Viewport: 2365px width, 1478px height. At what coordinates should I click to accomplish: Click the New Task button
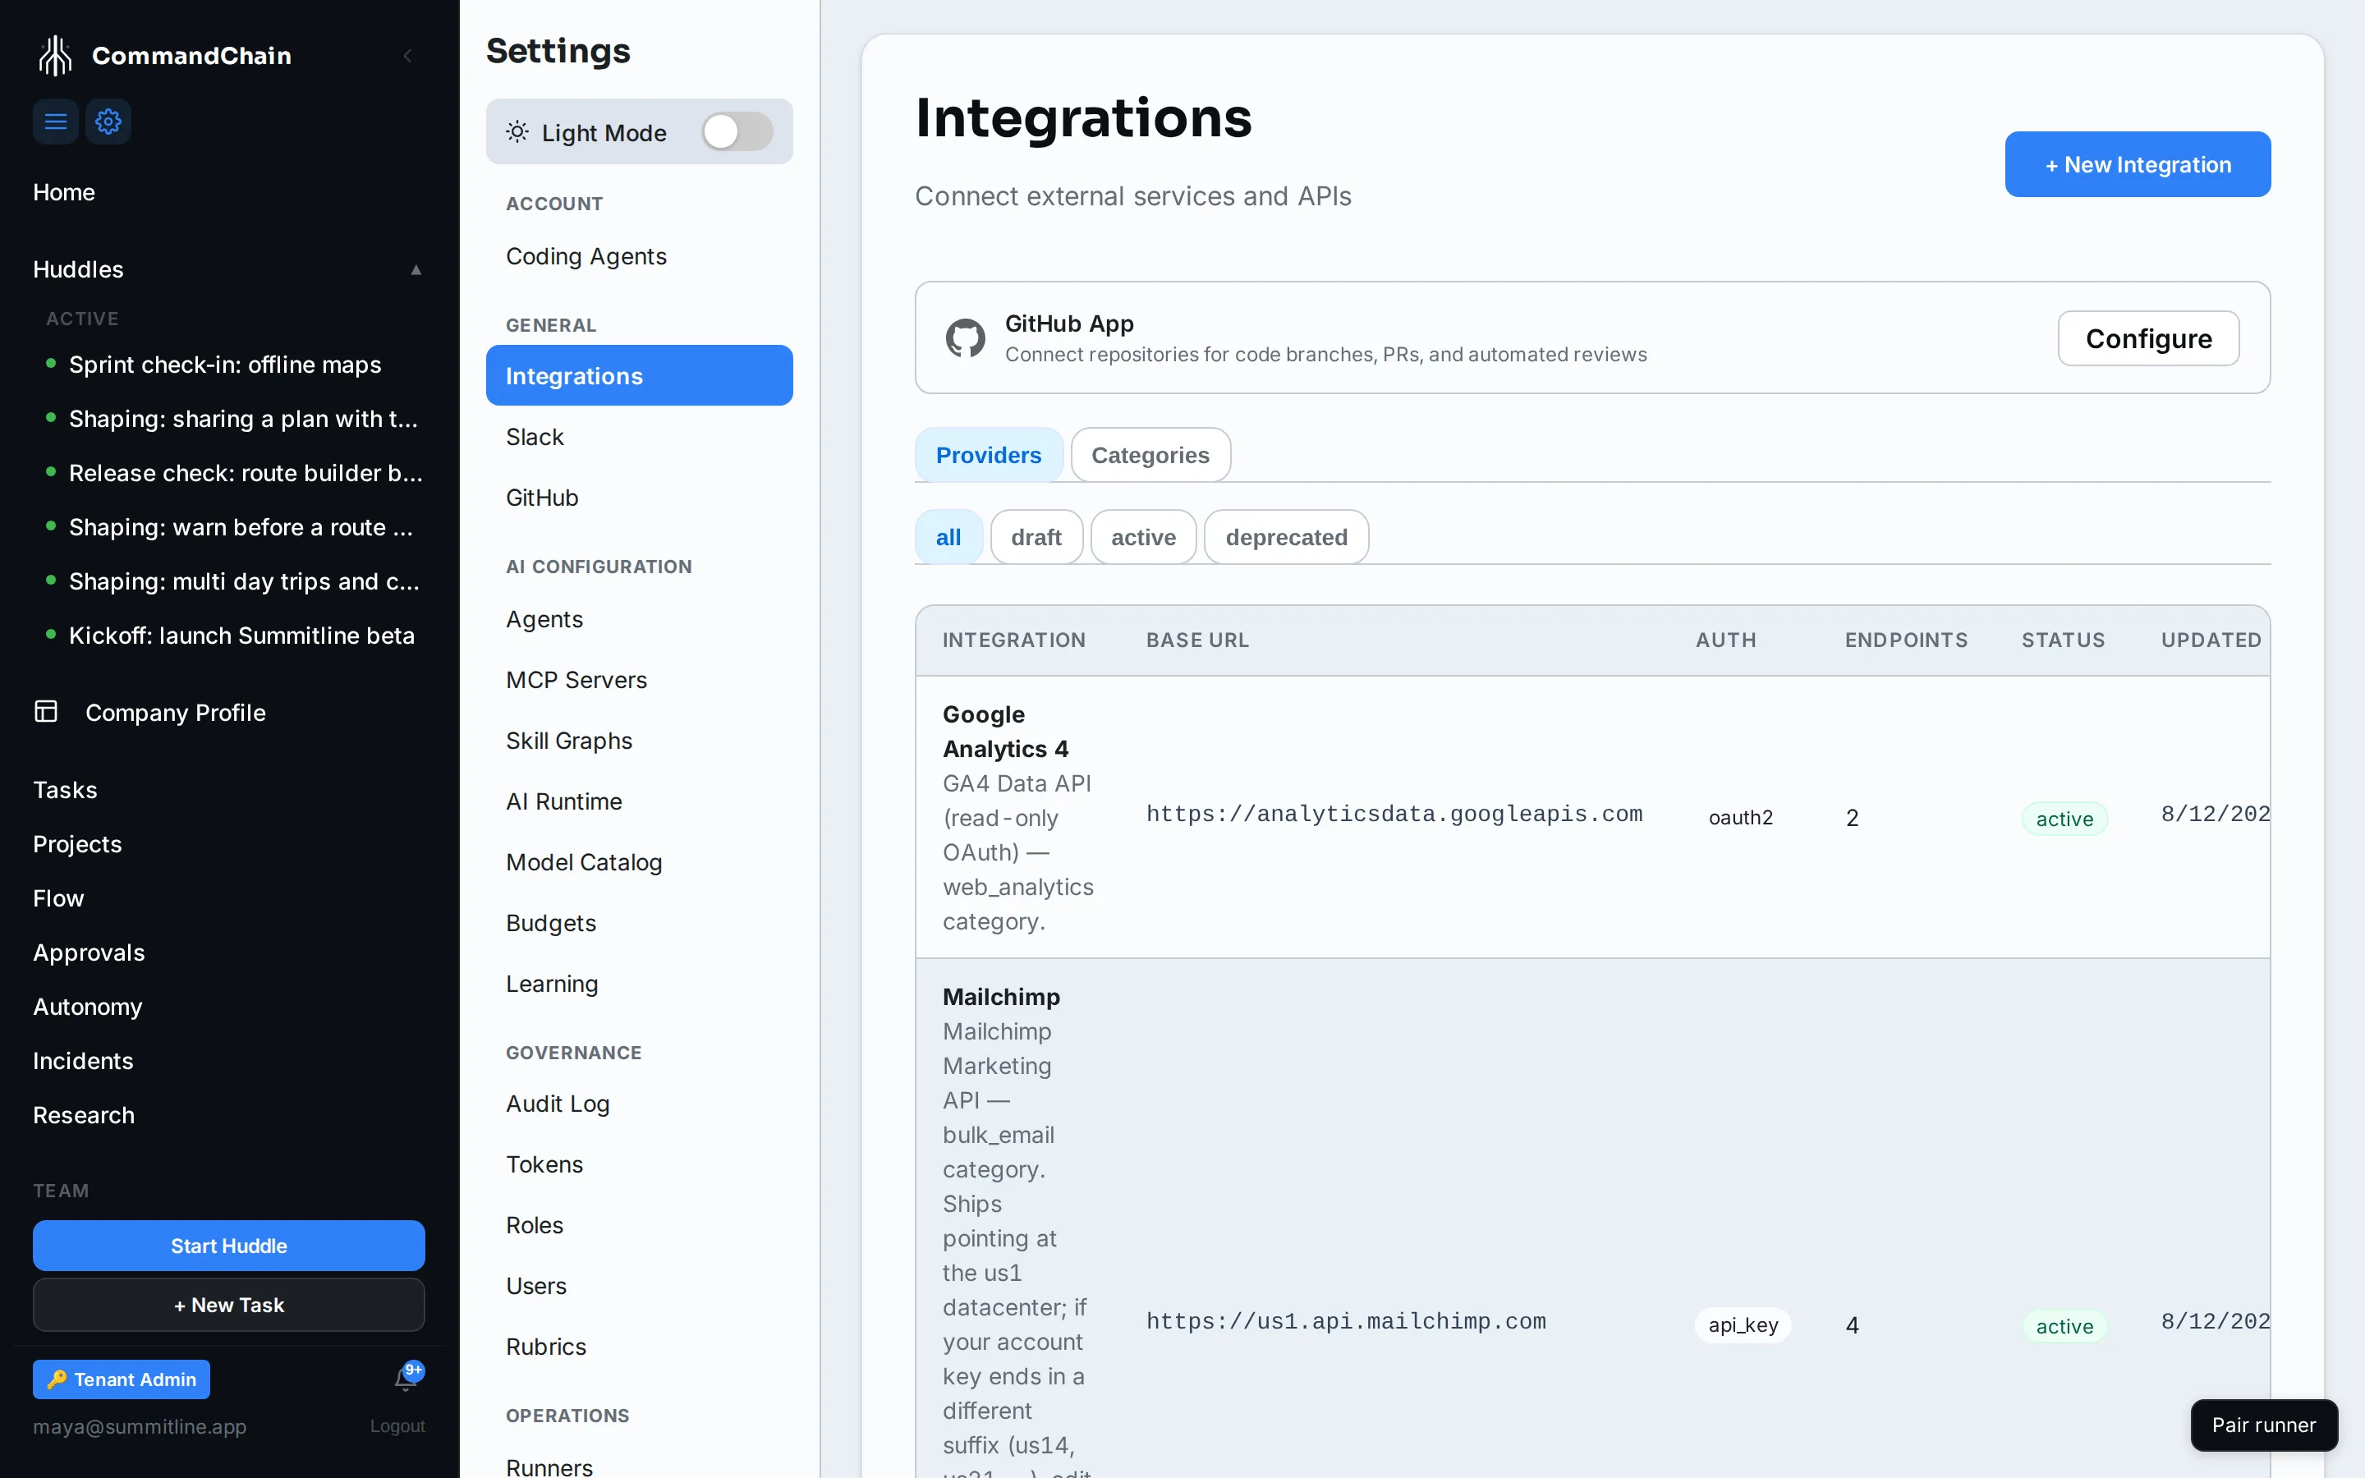(x=228, y=1305)
